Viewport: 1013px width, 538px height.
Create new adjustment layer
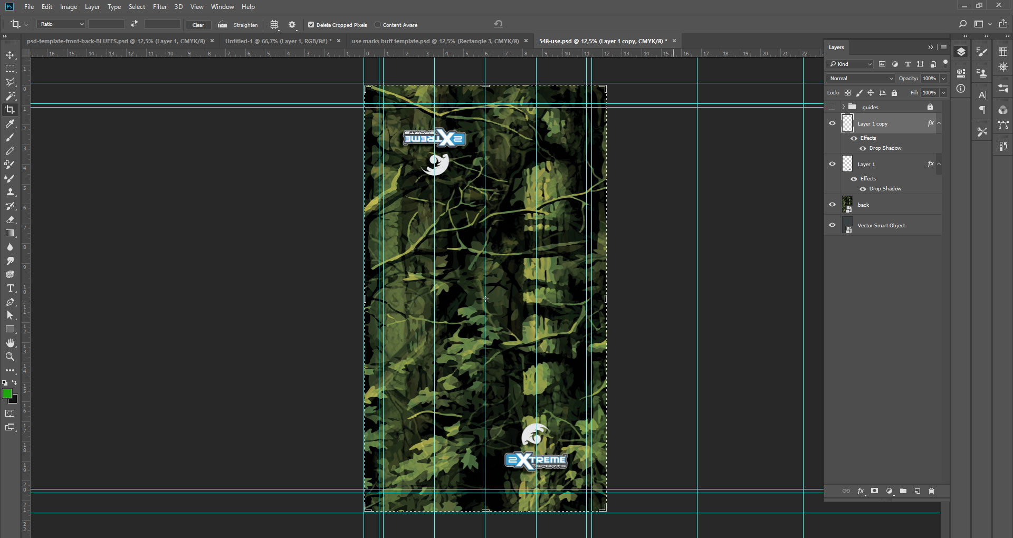890,491
